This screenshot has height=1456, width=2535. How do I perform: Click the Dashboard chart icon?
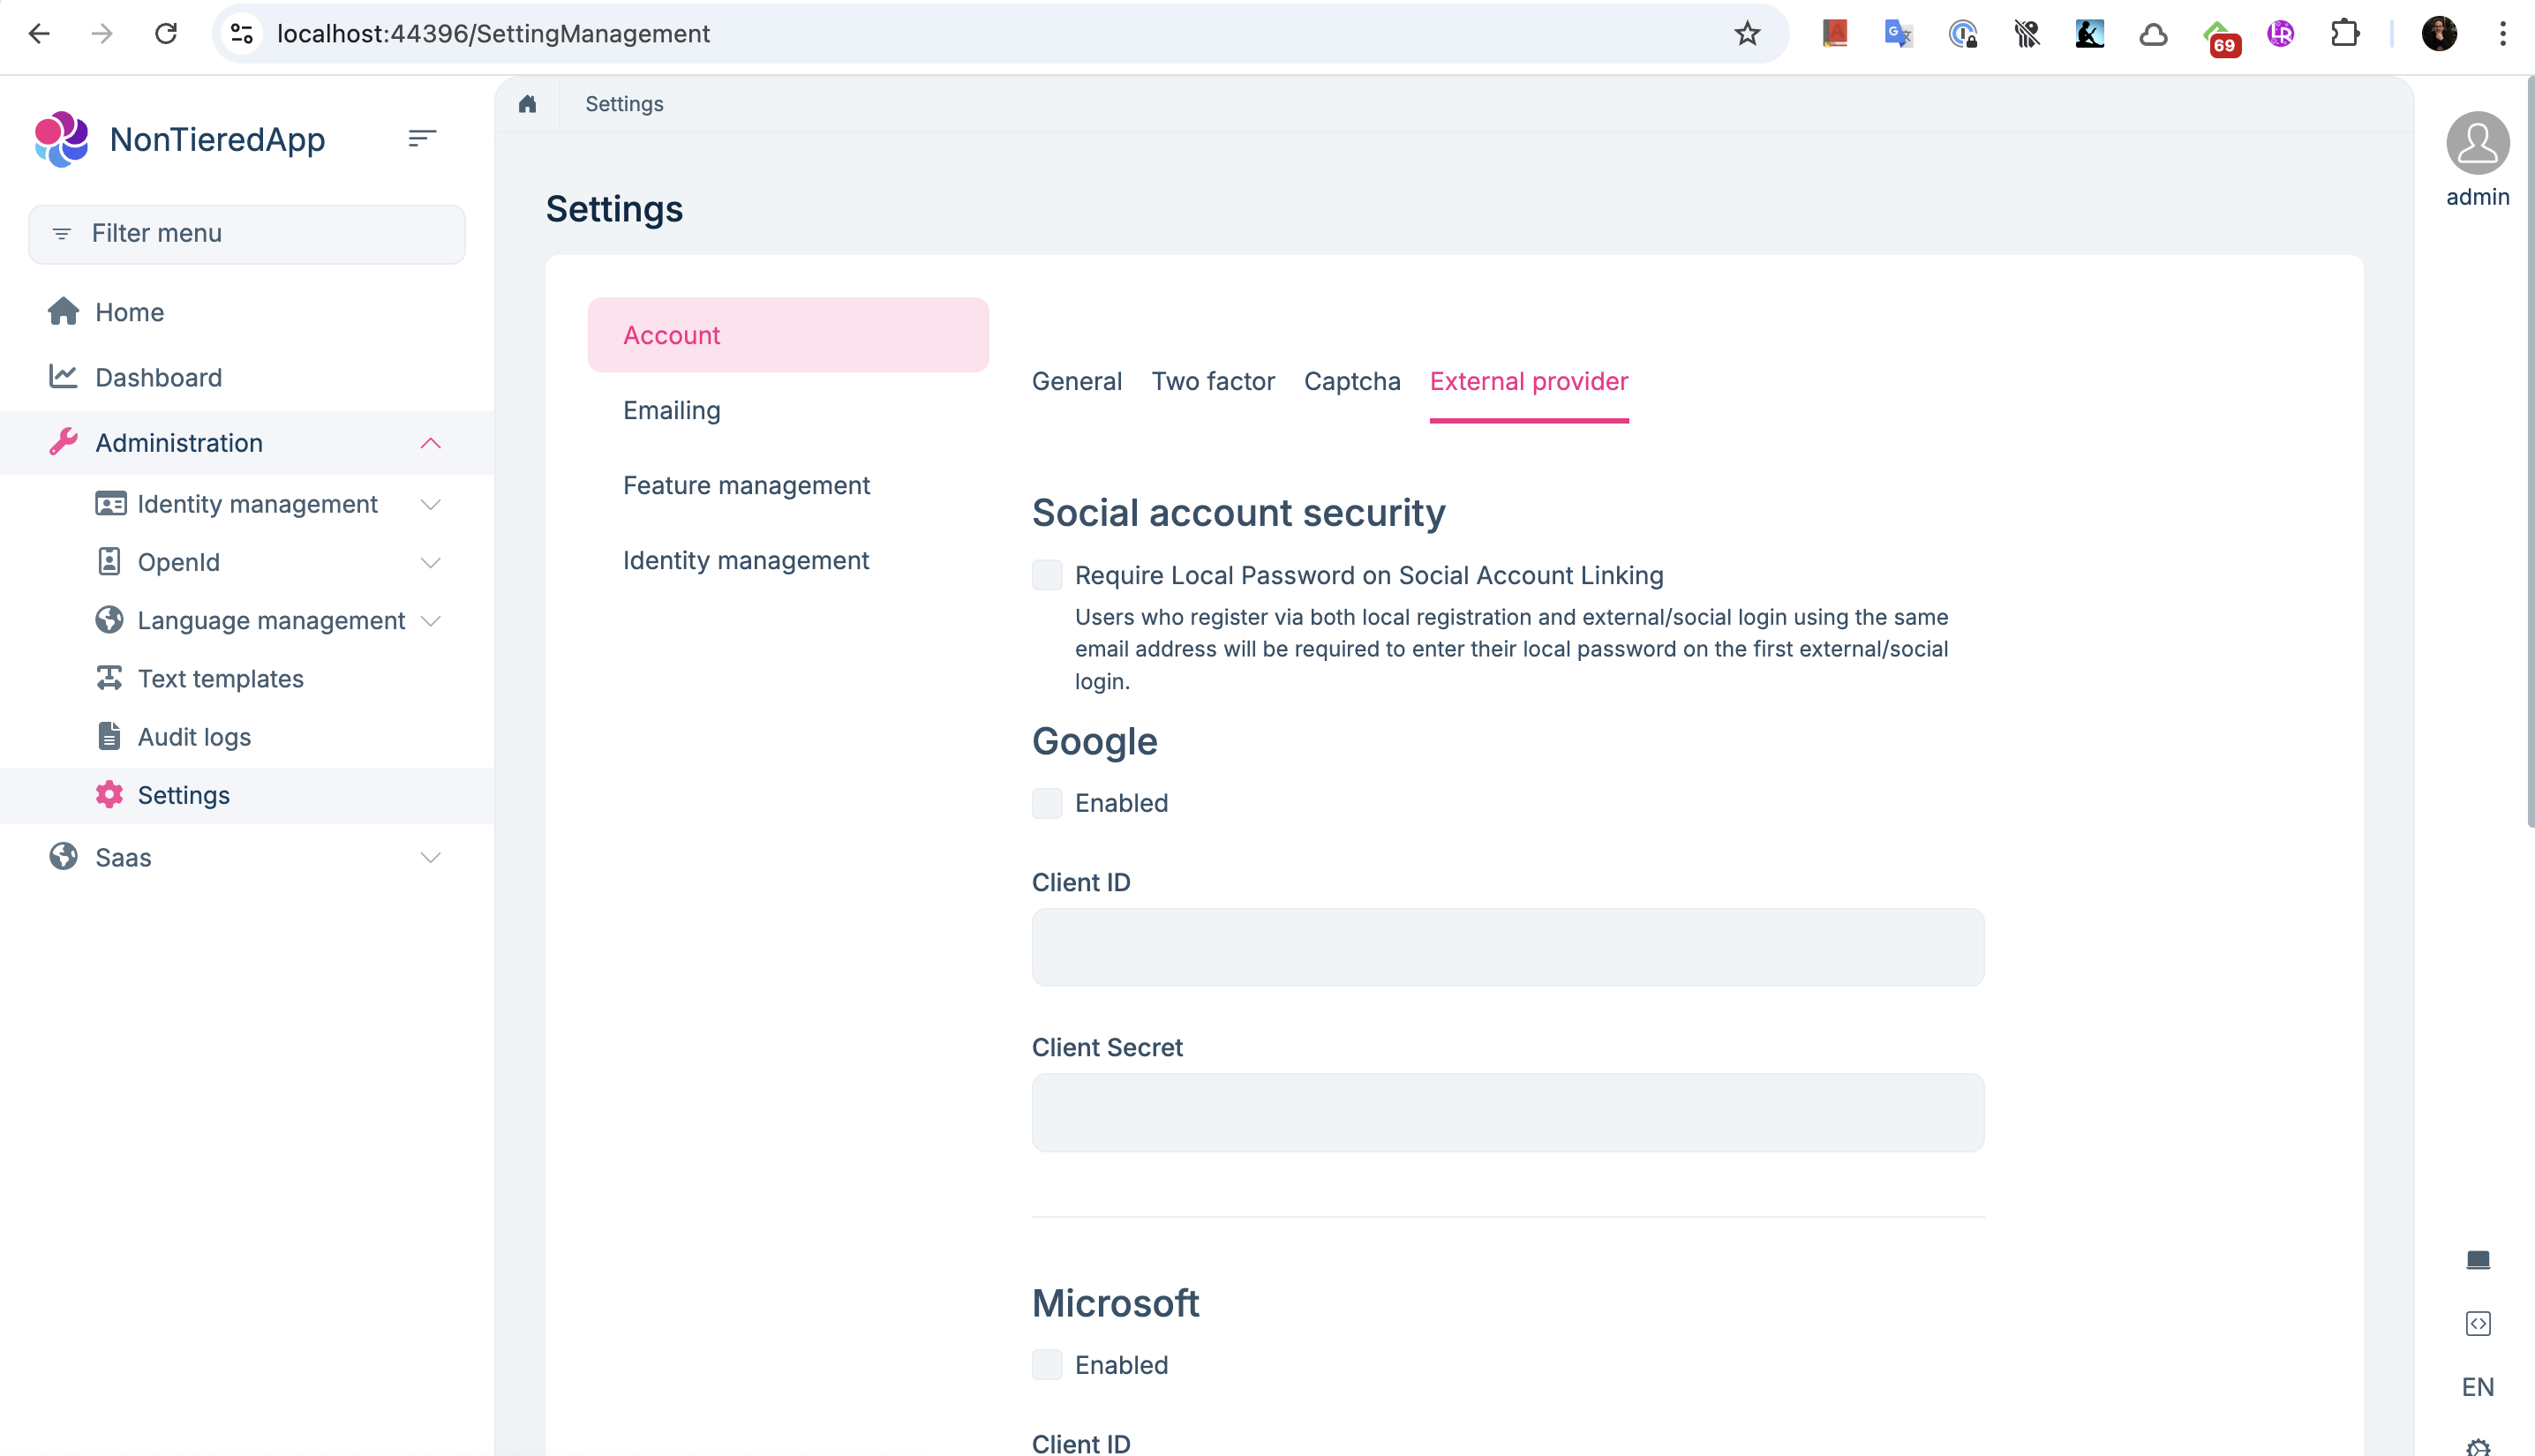click(63, 377)
